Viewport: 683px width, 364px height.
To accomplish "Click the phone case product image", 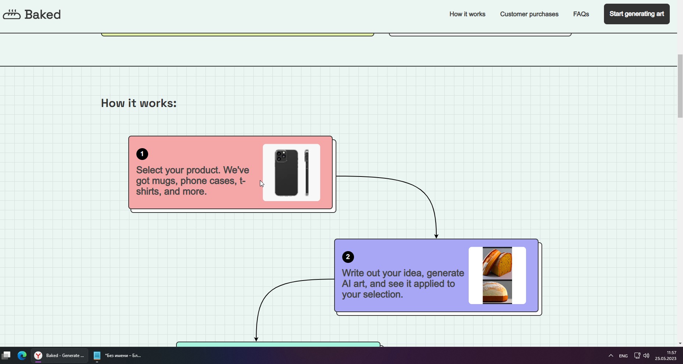I will (x=291, y=173).
